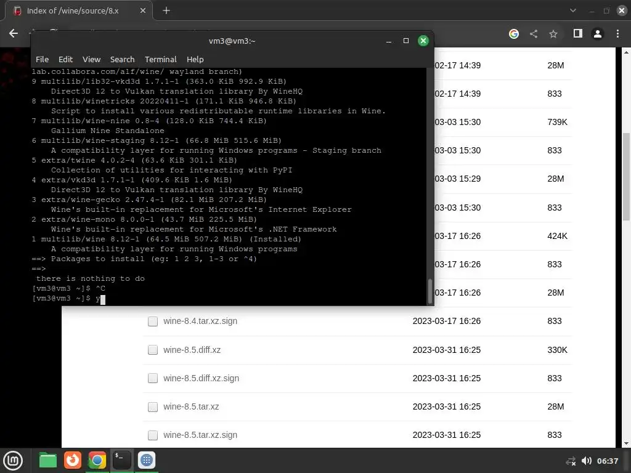This screenshot has width=631, height=473.
Task: Click the browser scrollbar down arrow
Action: [x=626, y=443]
